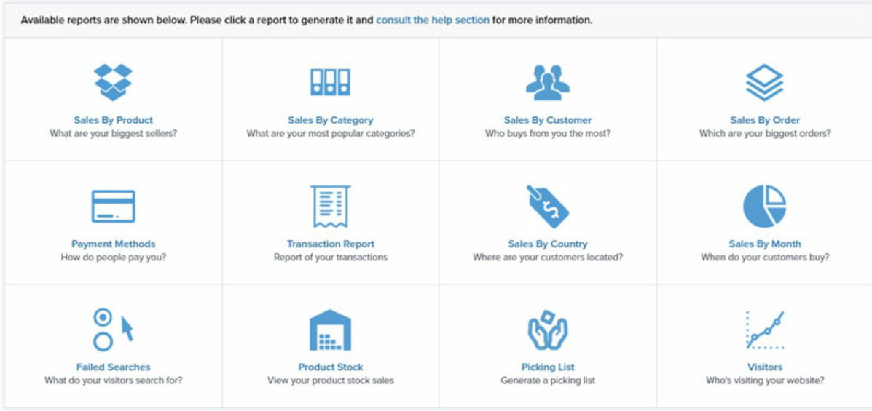The image size is (872, 411).
Task: Click the Sales By Month title link
Action: click(765, 244)
